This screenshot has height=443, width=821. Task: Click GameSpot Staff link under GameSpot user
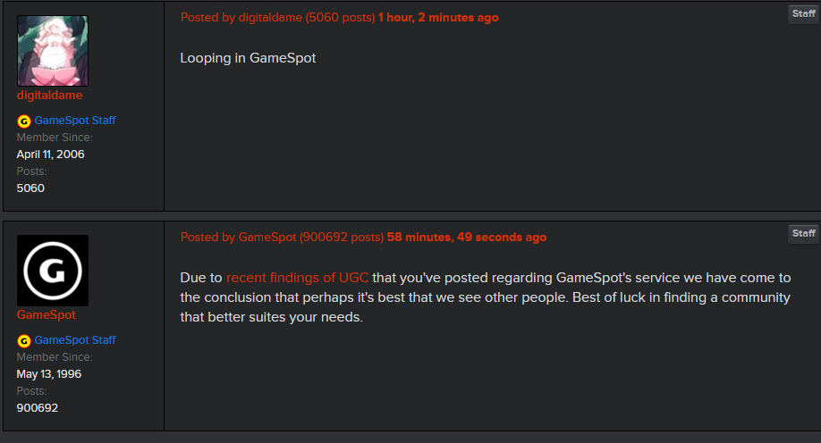pyautogui.click(x=75, y=340)
